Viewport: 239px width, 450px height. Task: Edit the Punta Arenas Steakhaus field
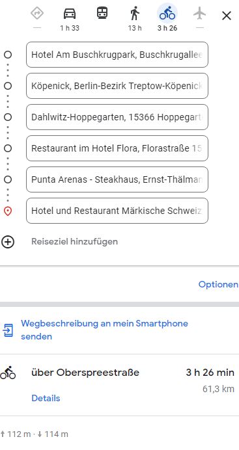(117, 179)
